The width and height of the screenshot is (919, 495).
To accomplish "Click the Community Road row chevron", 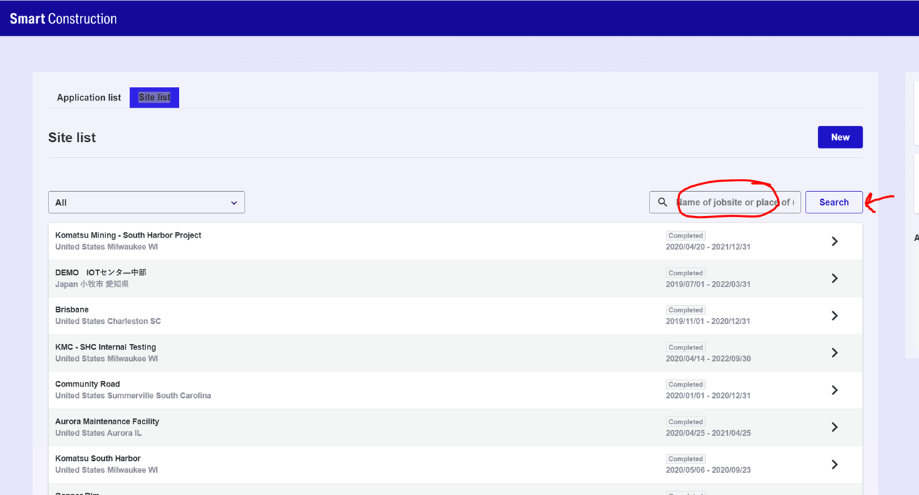I will point(834,390).
